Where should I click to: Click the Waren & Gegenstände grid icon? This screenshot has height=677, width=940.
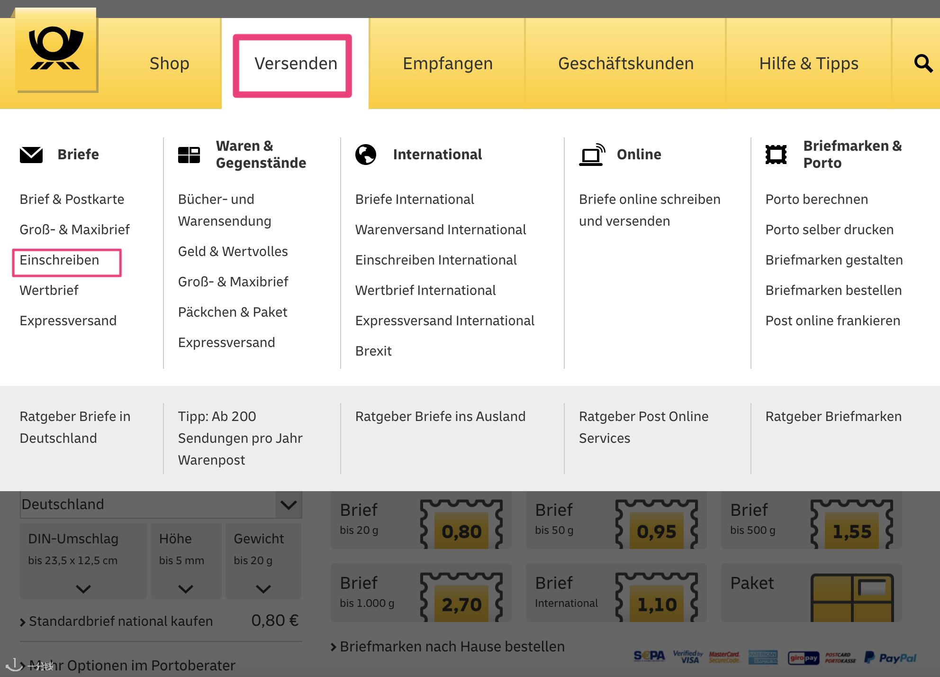coord(189,155)
